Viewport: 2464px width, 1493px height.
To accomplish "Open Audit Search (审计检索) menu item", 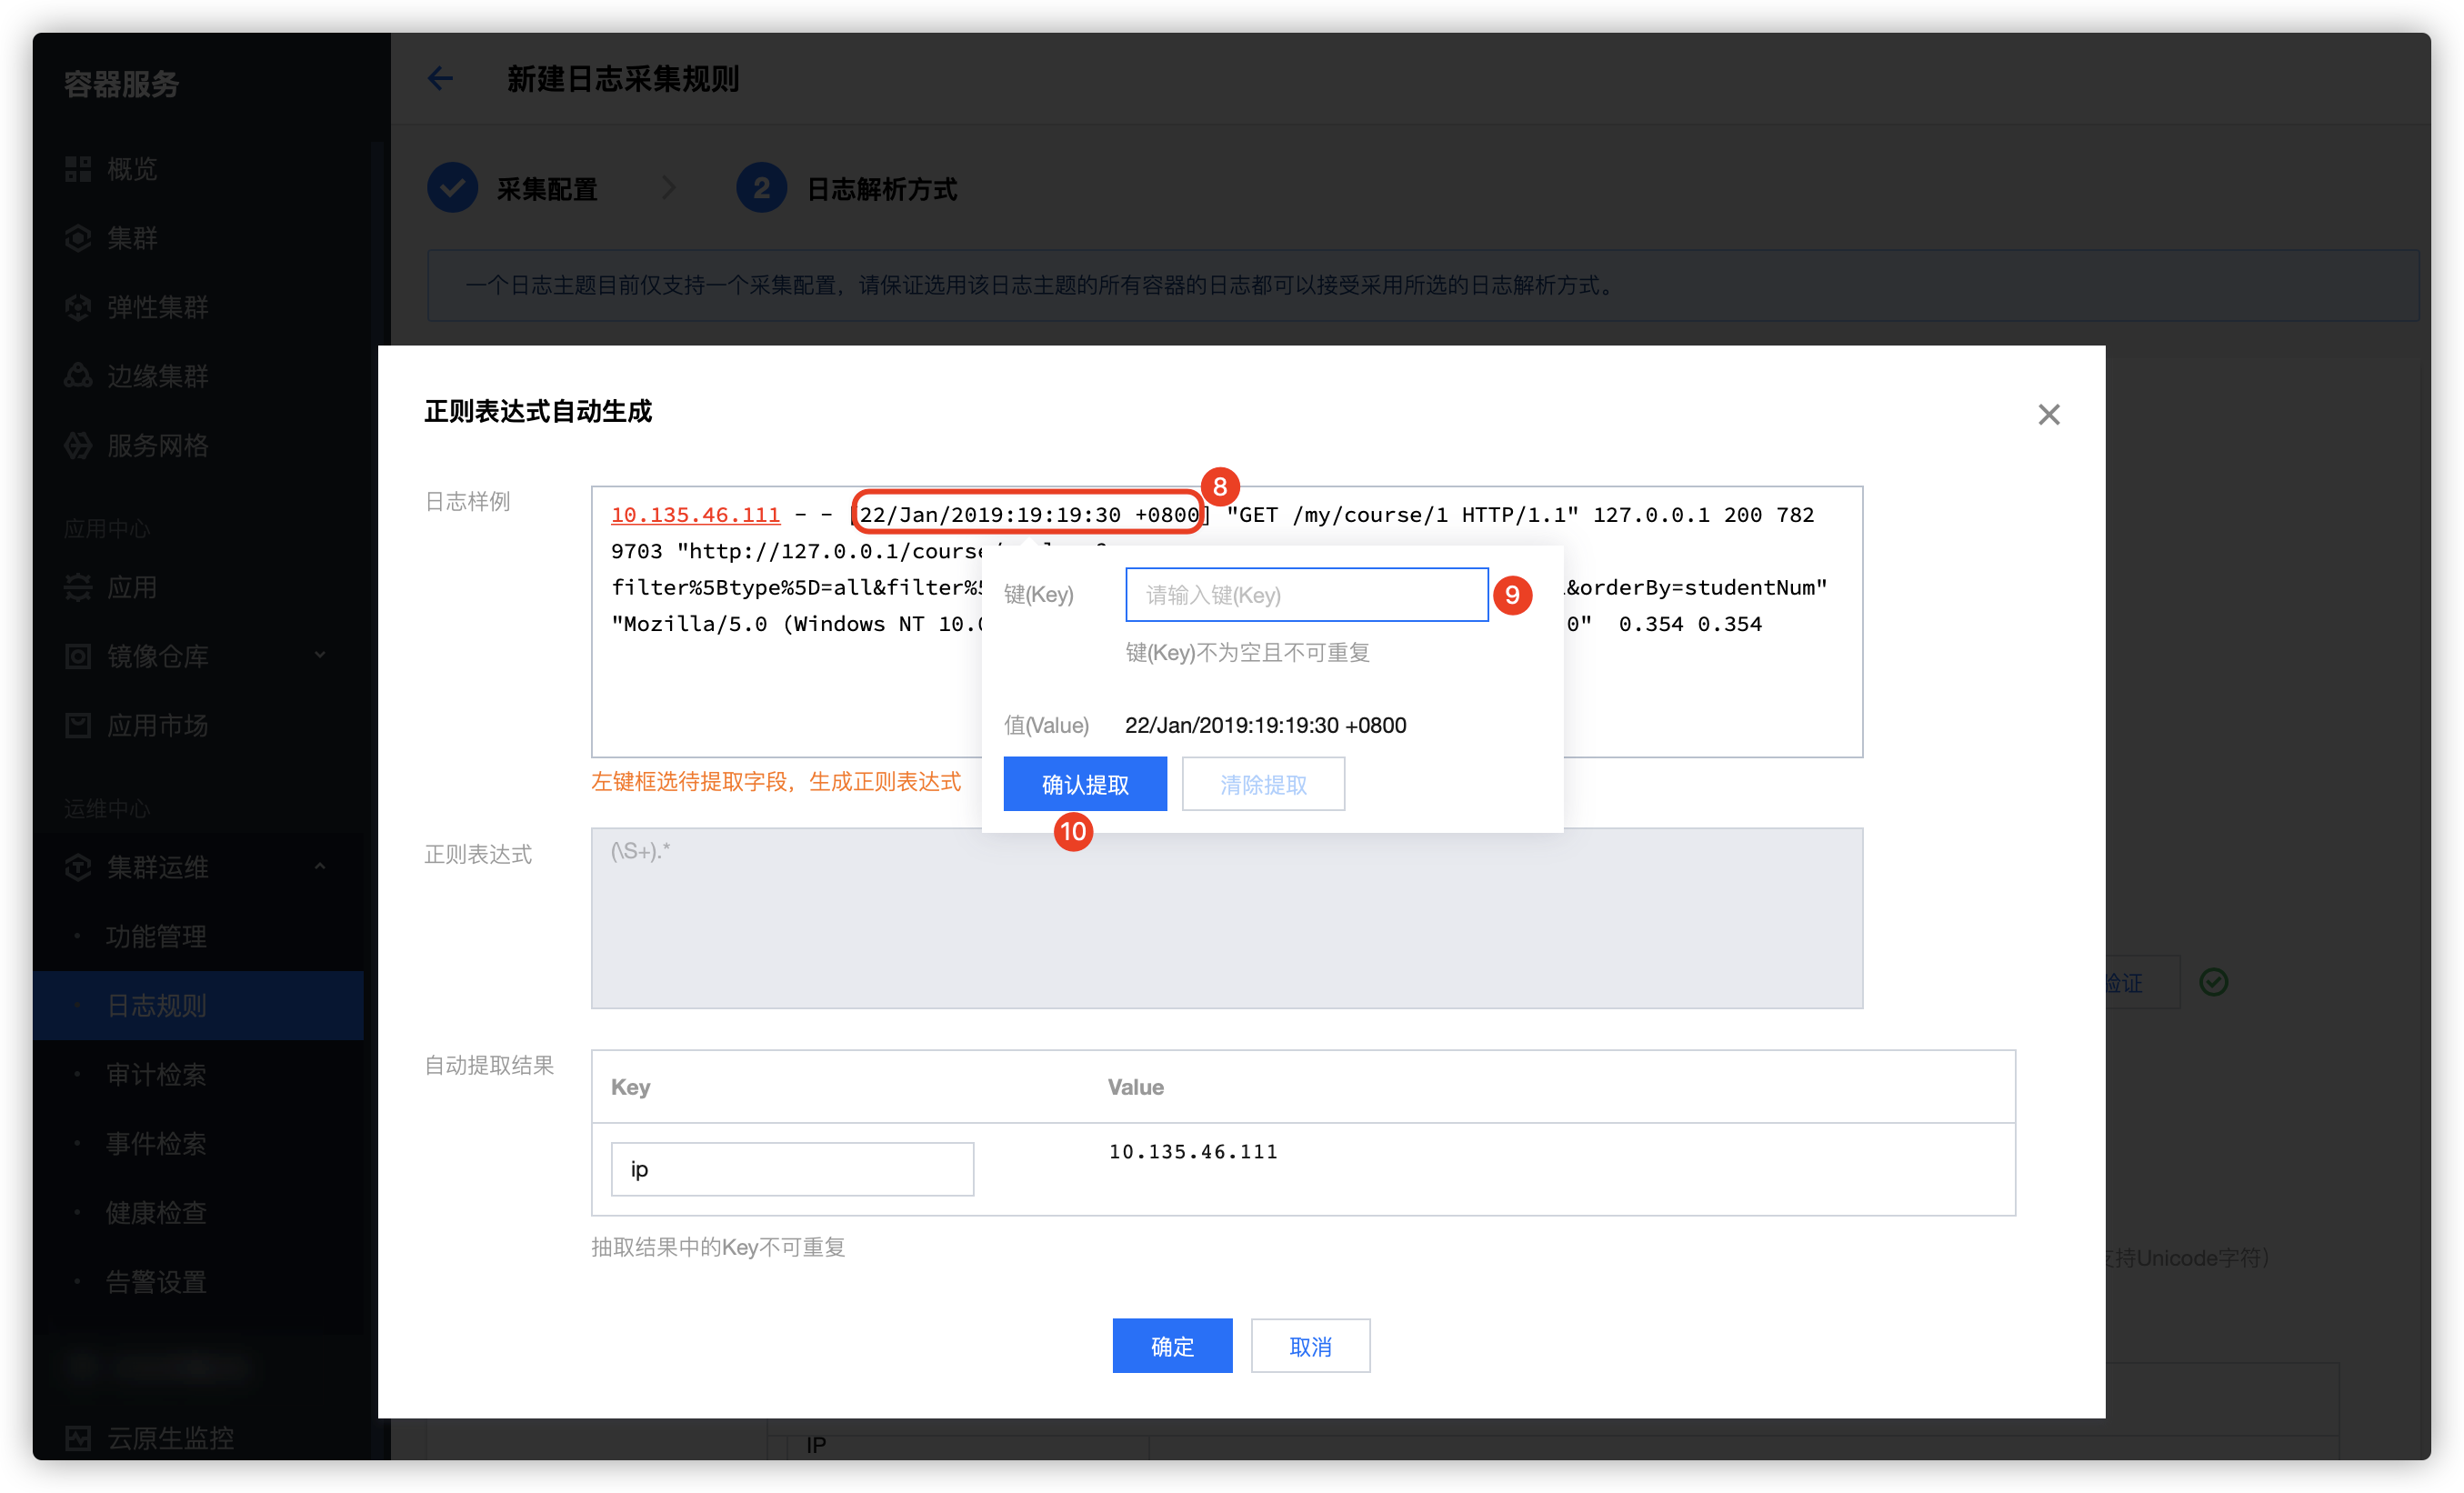I will 157,1074.
